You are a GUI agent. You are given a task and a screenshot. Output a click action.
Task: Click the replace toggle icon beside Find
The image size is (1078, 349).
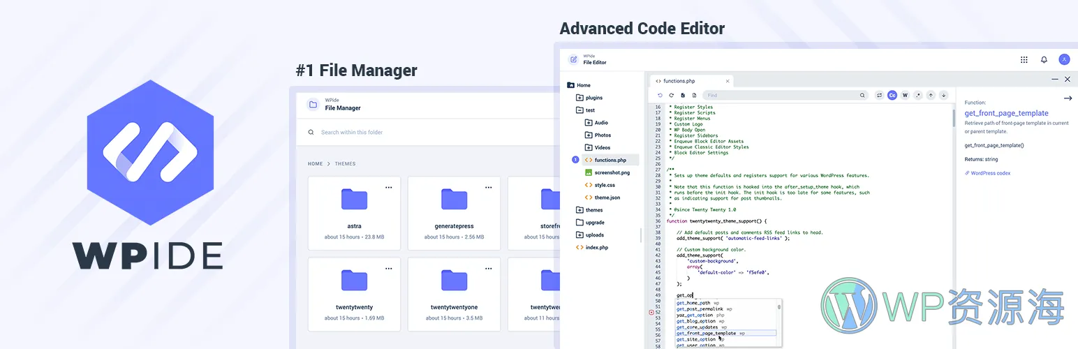pyautogui.click(x=879, y=95)
